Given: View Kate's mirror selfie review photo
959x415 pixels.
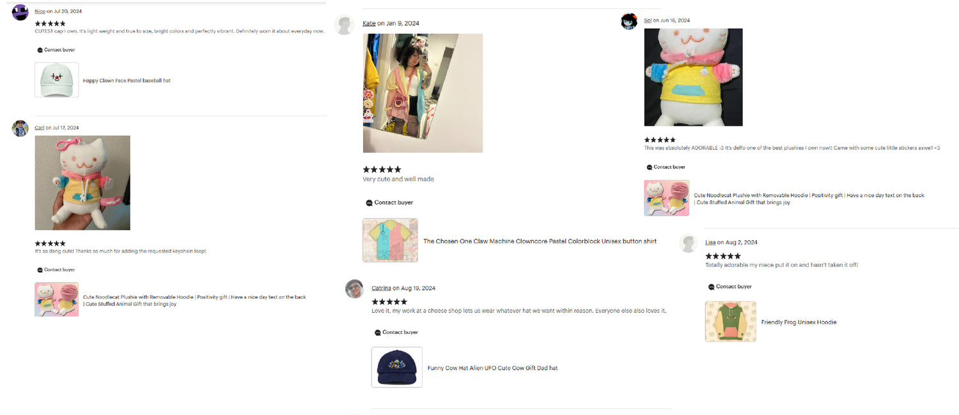Looking at the screenshot, I should [x=423, y=93].
